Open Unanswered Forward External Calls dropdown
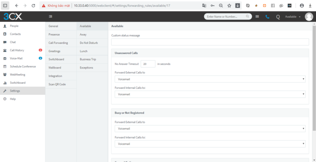 pyautogui.click(x=209, y=79)
